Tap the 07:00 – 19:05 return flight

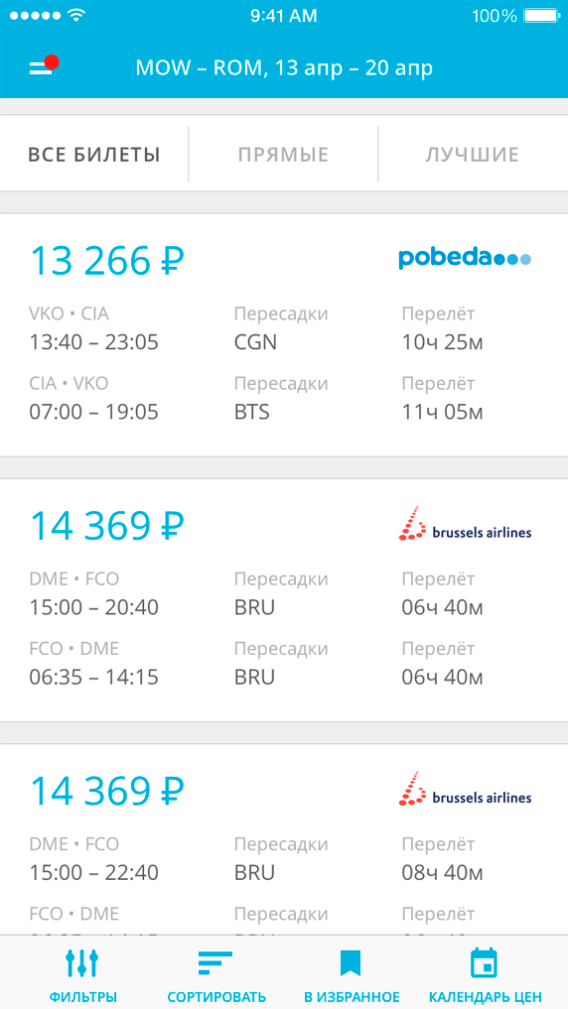pyautogui.click(x=94, y=411)
